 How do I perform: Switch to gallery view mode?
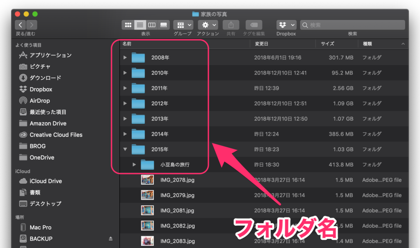pos(164,25)
